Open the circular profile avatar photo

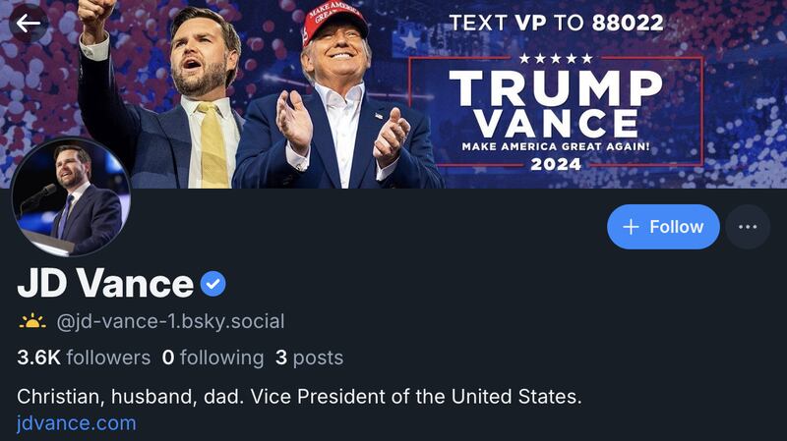[71, 197]
